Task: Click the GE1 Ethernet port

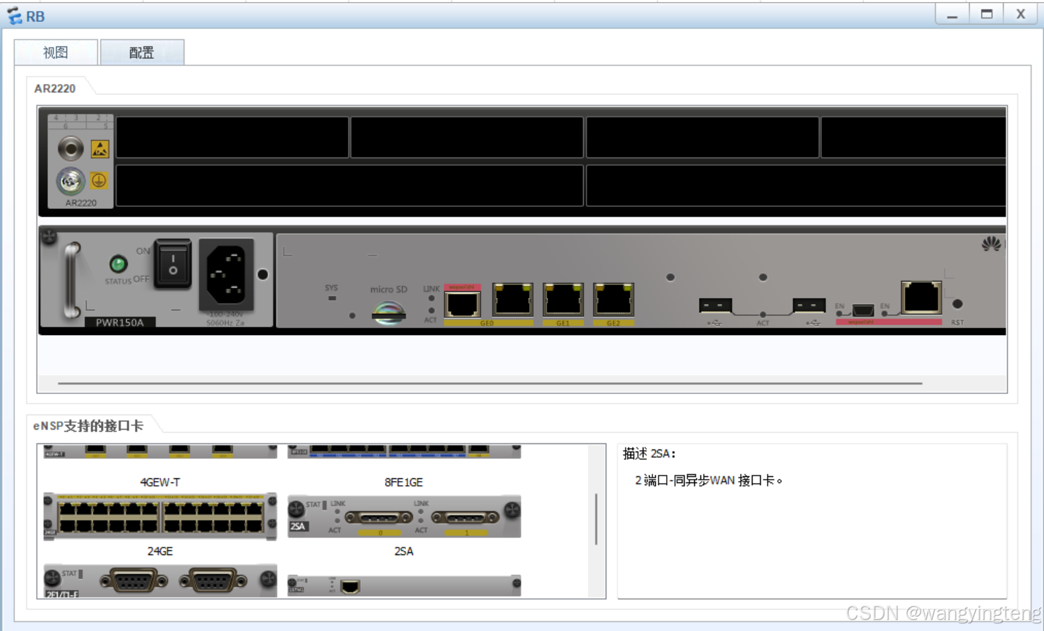Action: pyautogui.click(x=562, y=301)
